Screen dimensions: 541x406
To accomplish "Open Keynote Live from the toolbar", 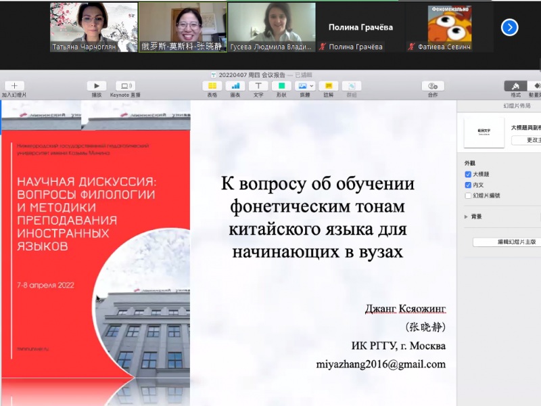I will coord(125,86).
